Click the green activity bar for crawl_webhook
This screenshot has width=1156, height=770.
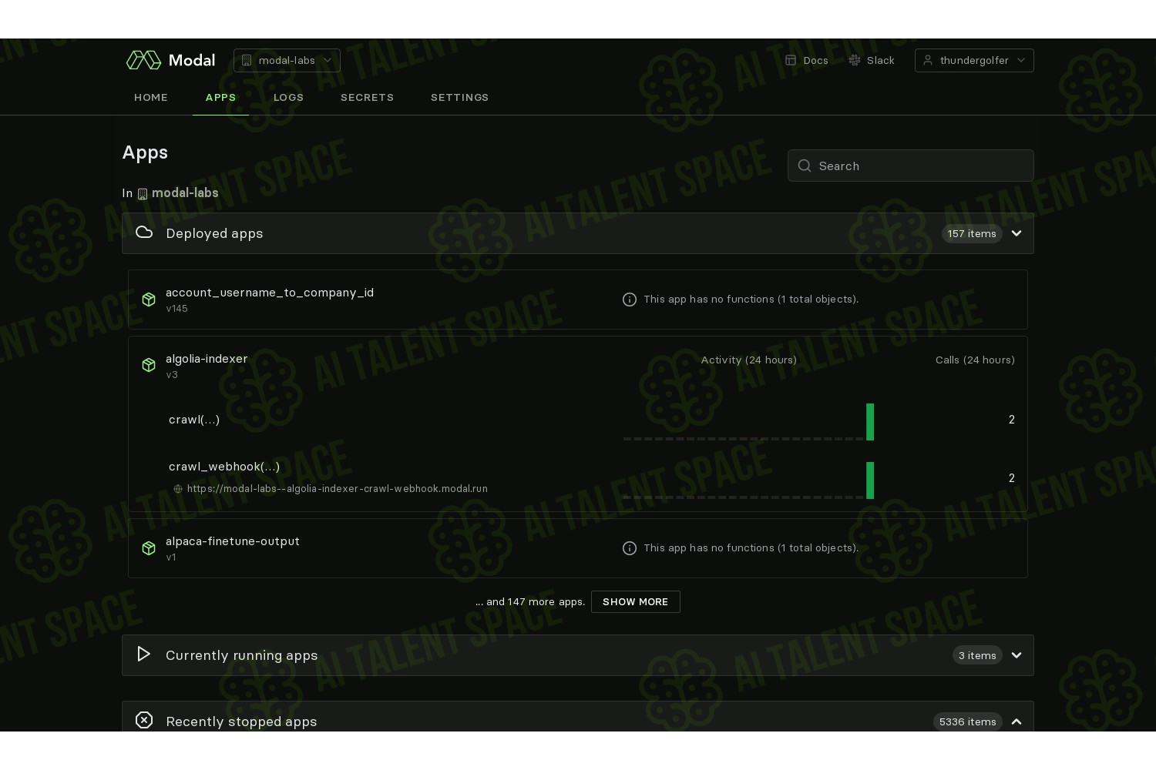[870, 480]
